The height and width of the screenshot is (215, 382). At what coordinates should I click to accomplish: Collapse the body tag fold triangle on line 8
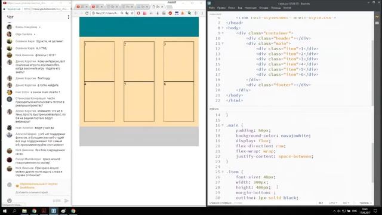(223, 28)
